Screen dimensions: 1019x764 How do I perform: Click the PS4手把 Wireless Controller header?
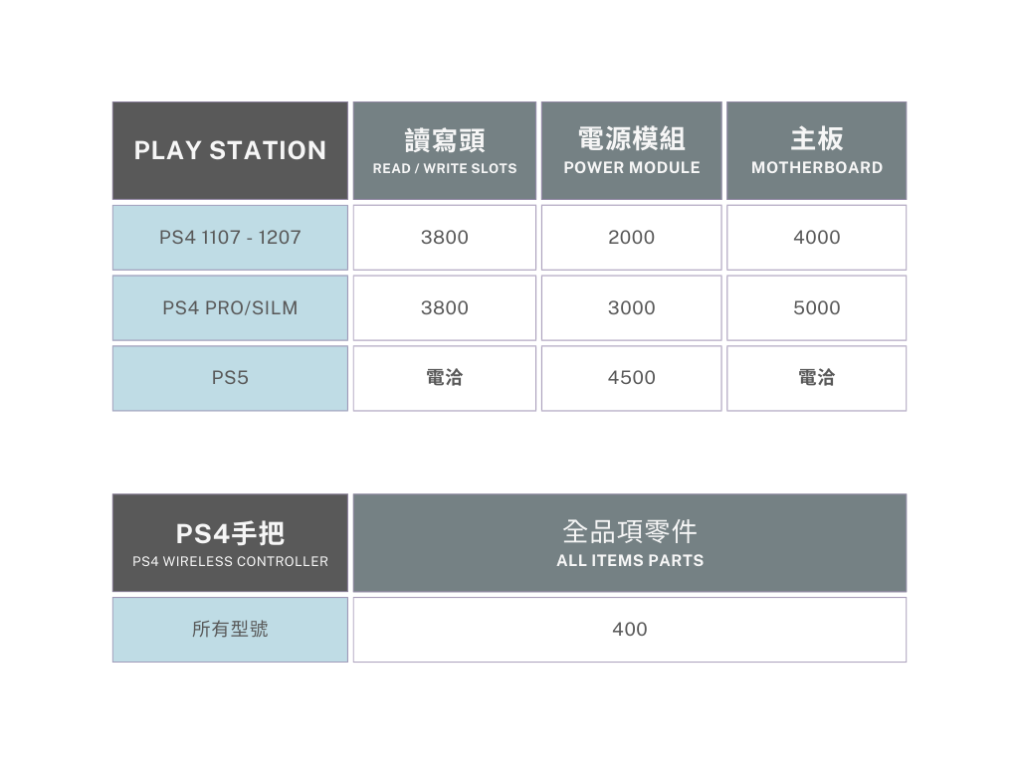click(x=230, y=543)
